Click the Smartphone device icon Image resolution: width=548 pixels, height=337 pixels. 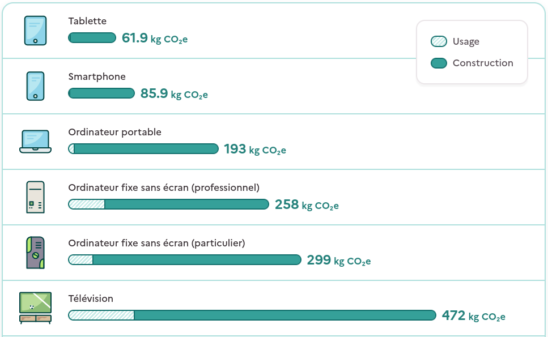35,86
